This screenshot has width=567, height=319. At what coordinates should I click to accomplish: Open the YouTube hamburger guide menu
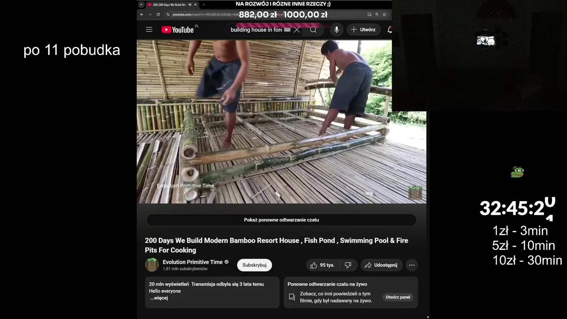(149, 30)
